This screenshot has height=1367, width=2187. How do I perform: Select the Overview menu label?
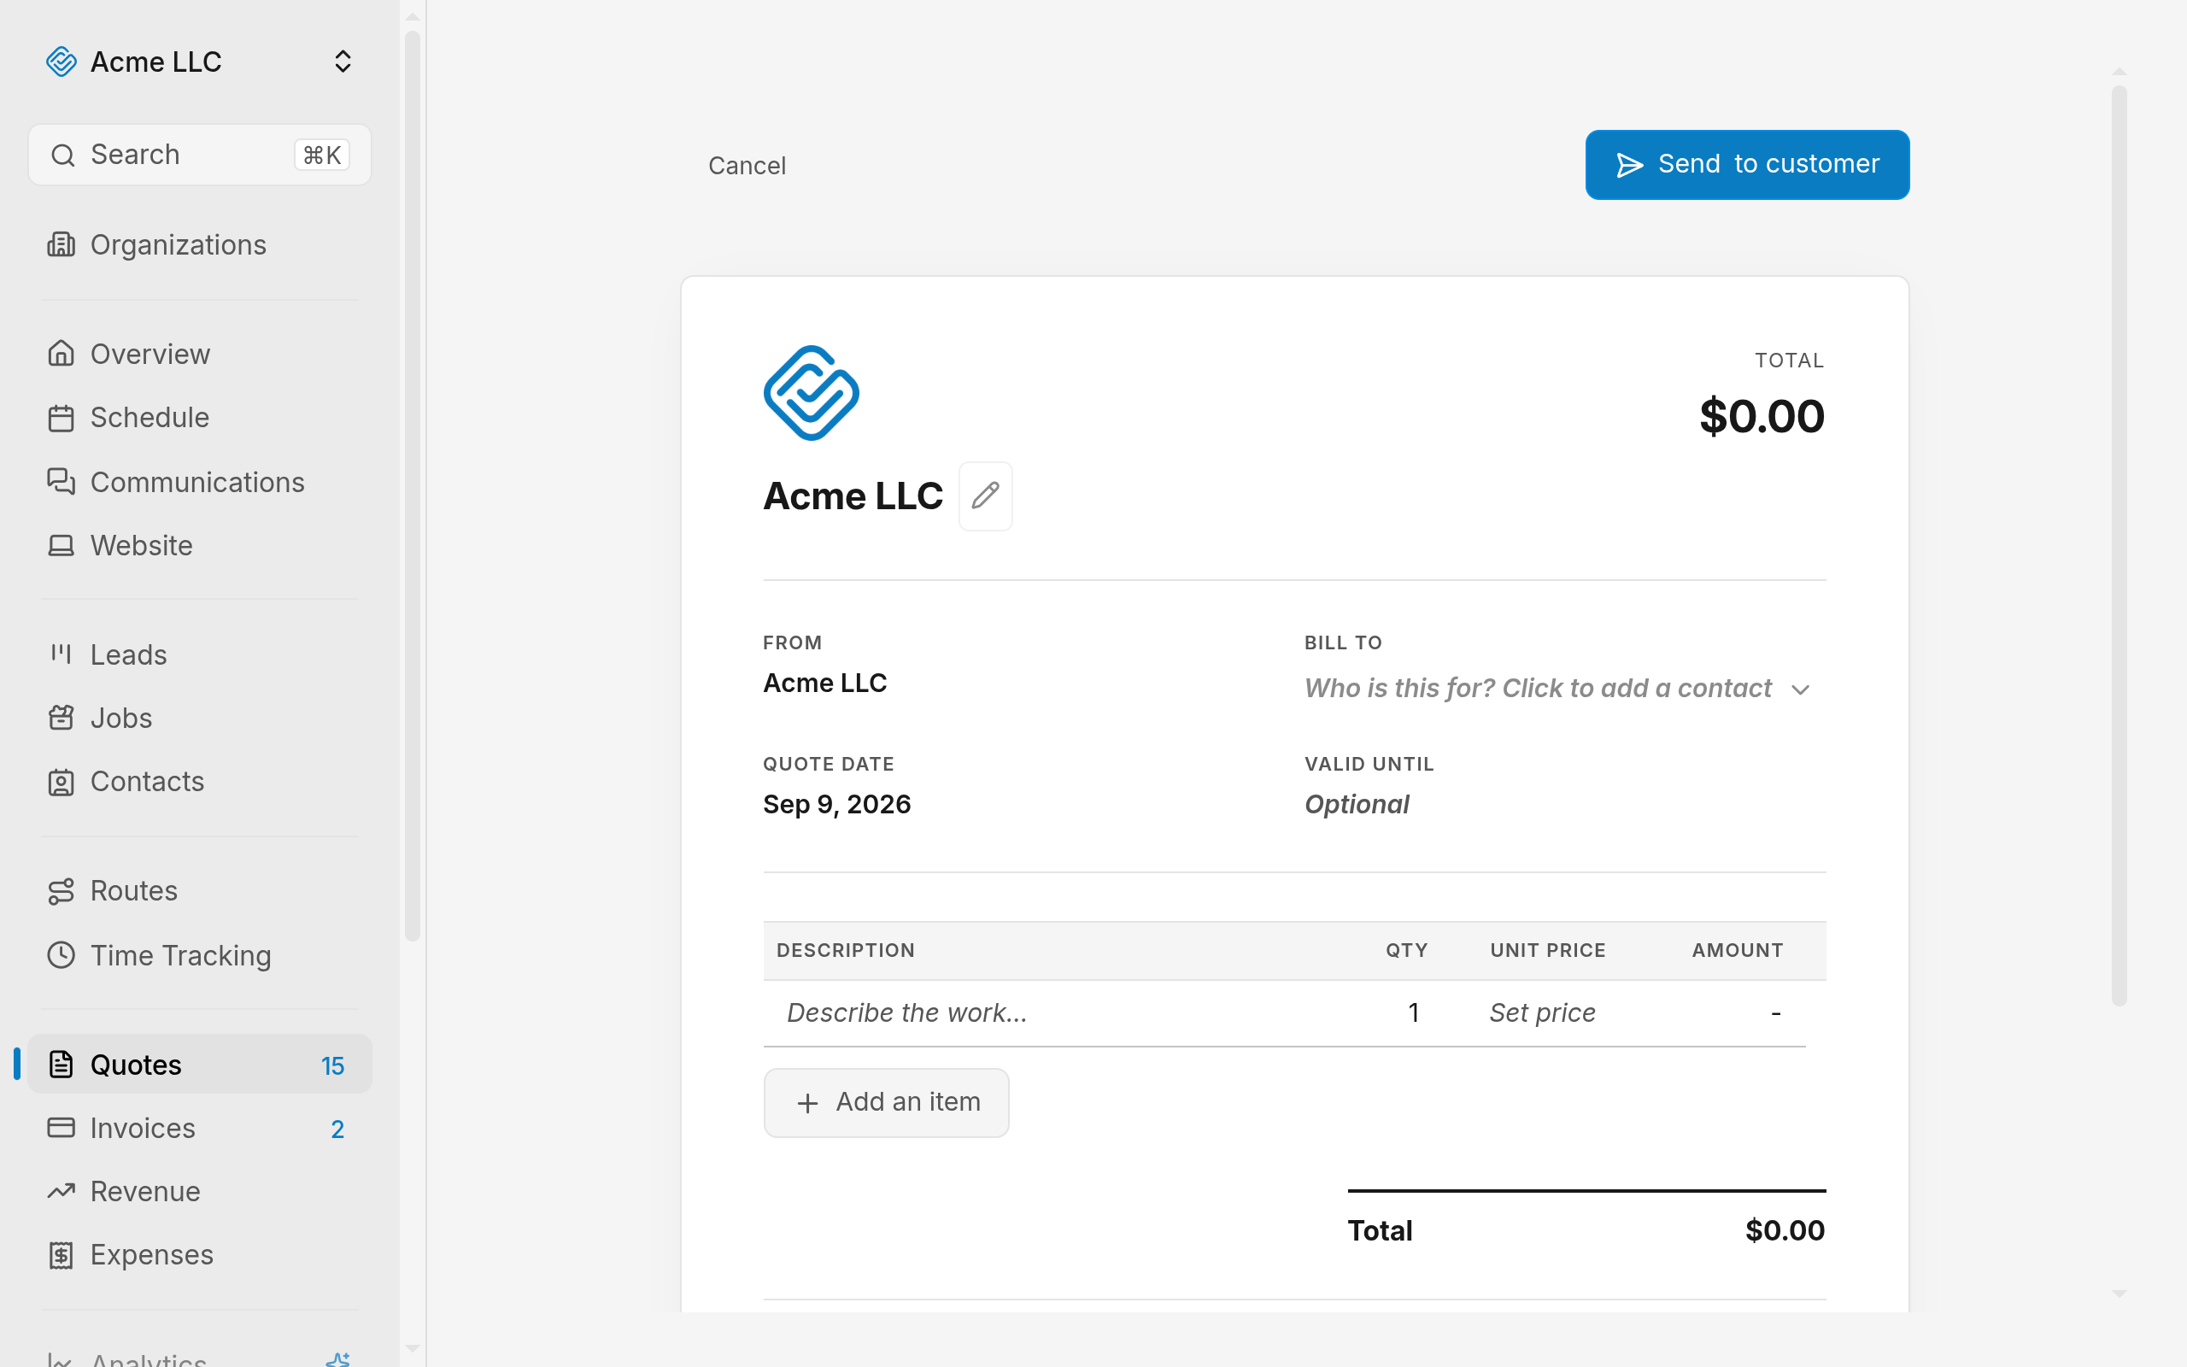coord(150,355)
